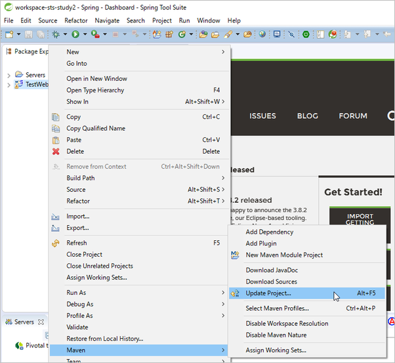The image size is (395, 363).
Task: Open the Navigate menu in menu bar
Action: [107, 20]
